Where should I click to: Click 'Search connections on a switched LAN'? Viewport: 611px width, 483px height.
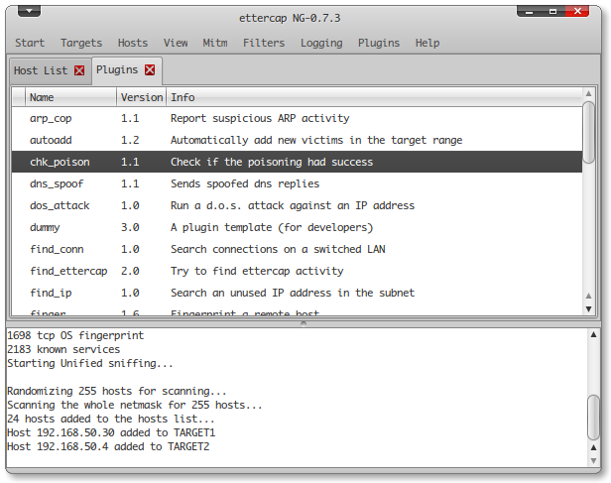278,249
